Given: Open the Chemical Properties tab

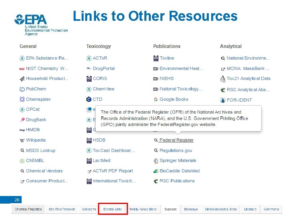Looking at the screenshot, I should (x=28, y=209).
